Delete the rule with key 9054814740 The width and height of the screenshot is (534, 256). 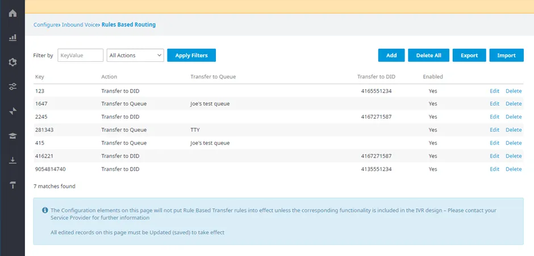point(514,169)
